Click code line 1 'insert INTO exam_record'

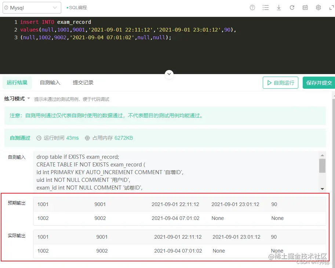(x=55, y=22)
